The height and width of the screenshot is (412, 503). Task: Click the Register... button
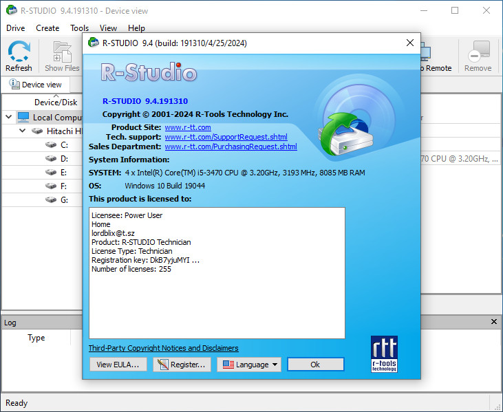[182, 365]
